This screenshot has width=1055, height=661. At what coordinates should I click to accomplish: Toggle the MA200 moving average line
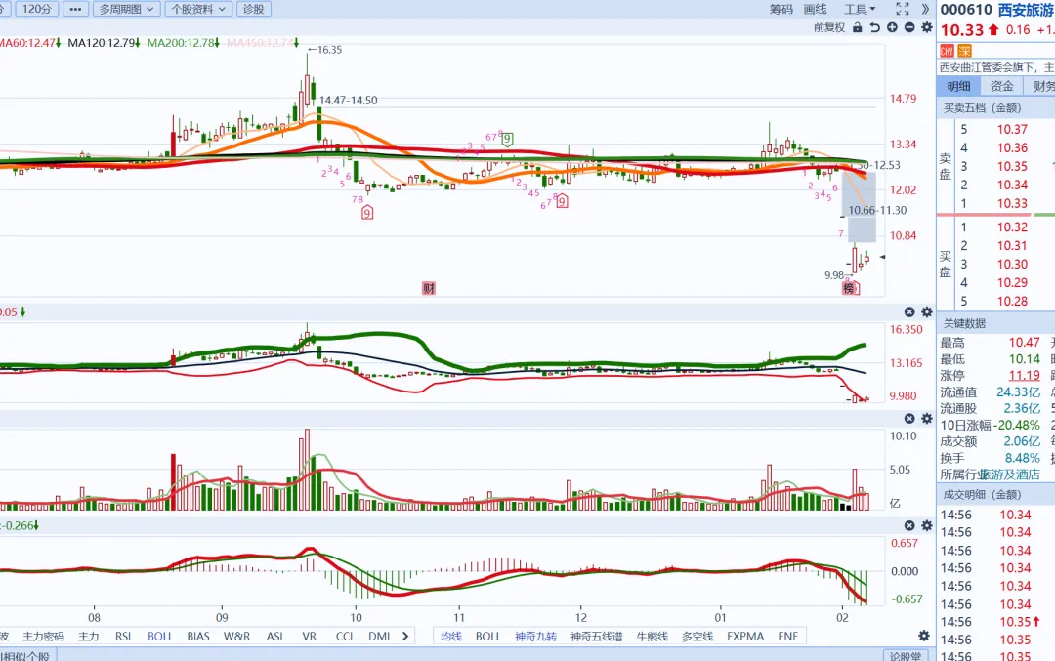(x=184, y=43)
